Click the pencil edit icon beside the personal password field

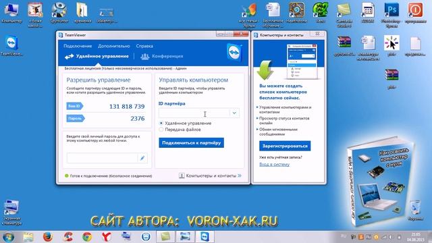click(x=142, y=158)
